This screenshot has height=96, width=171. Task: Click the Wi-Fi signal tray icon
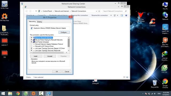(152, 94)
